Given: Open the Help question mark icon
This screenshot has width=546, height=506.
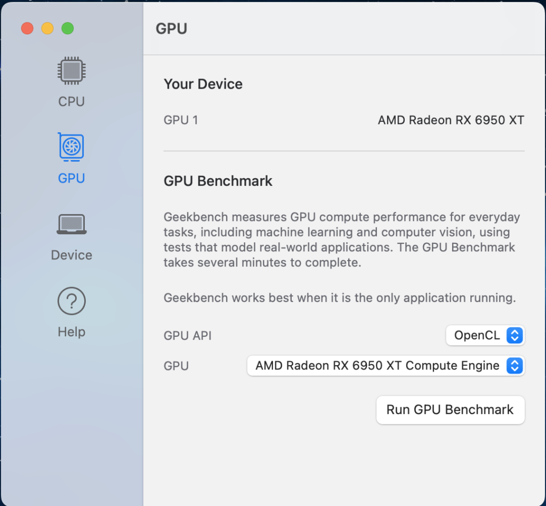Looking at the screenshot, I should click(71, 301).
